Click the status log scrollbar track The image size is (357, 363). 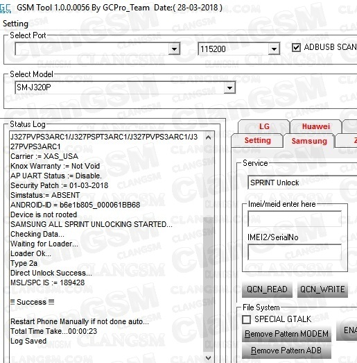coord(208,248)
